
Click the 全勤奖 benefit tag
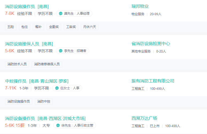click(54, 27)
